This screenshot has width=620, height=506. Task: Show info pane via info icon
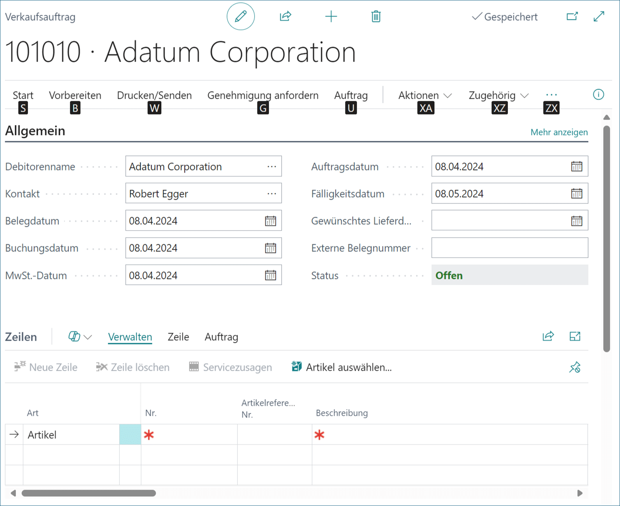pos(598,95)
